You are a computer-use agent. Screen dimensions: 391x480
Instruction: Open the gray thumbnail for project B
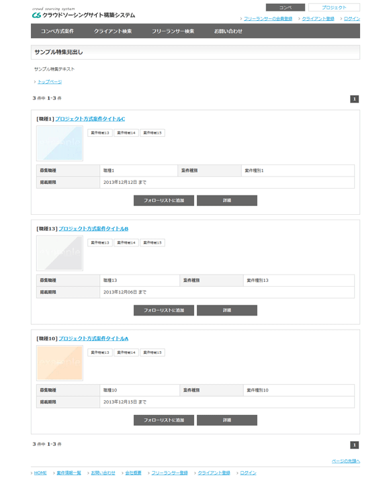tap(60, 253)
